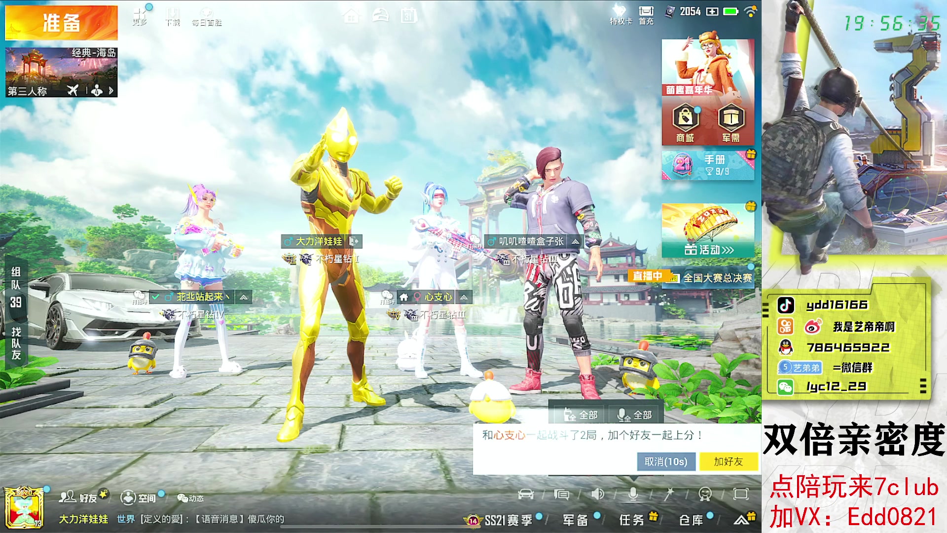Open the vehicle car icon
The image size is (947, 533).
(526, 494)
